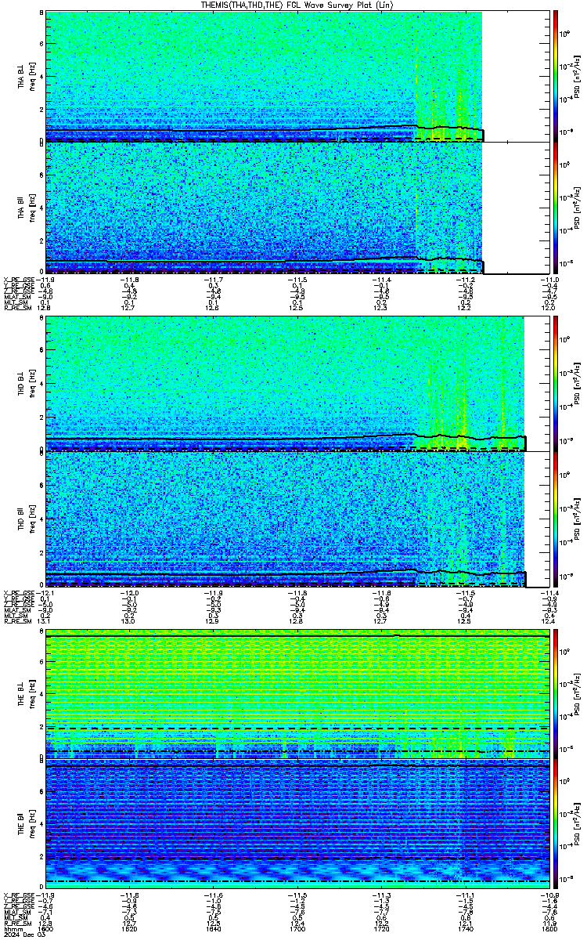The width and height of the screenshot is (587, 940).
Task: Click the '-11.0' X_RE_GSE value under THA panels
Action: (x=549, y=280)
